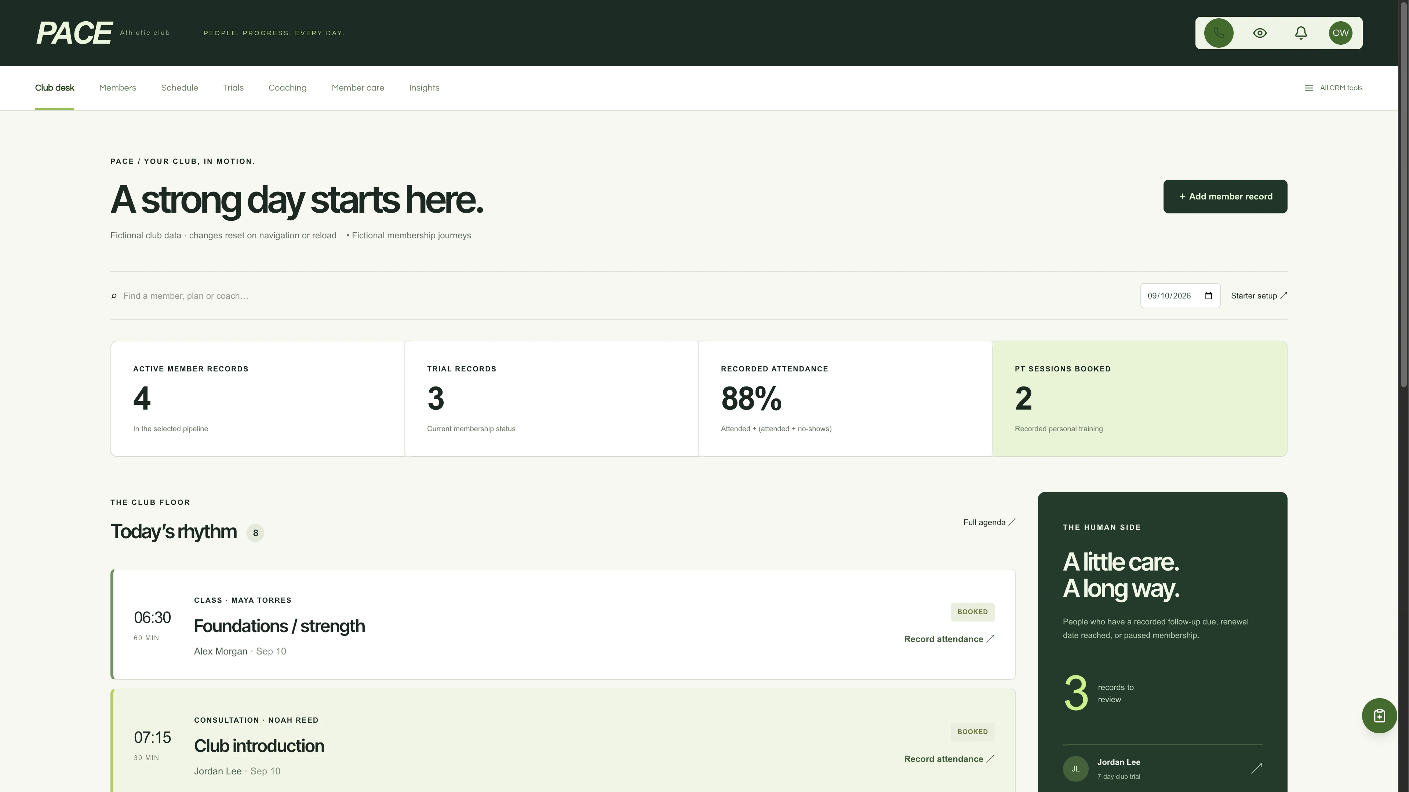The image size is (1409, 792).
Task: Select the Club desk tab
Action: (55, 88)
